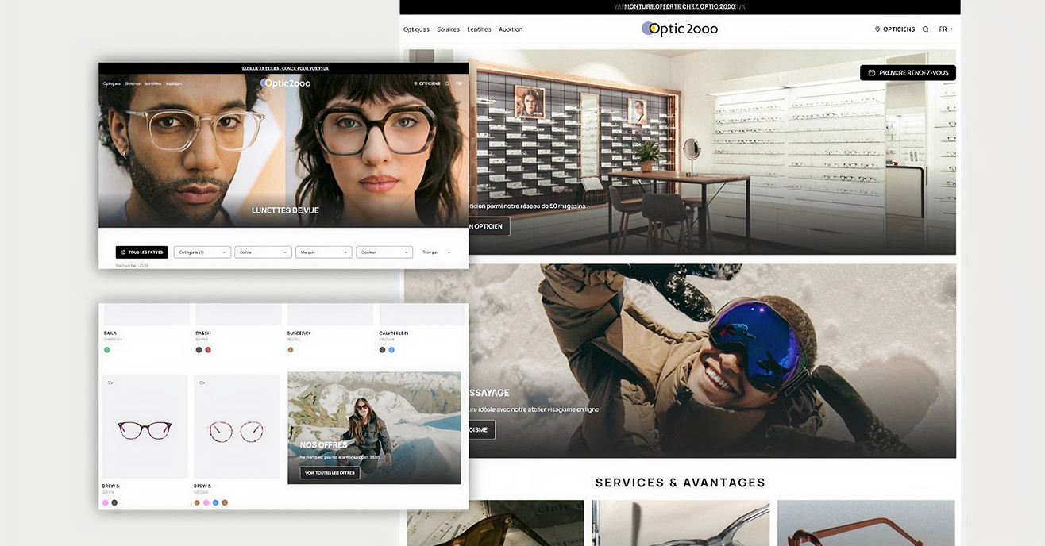Open Audition menu on the main page

coord(511,29)
